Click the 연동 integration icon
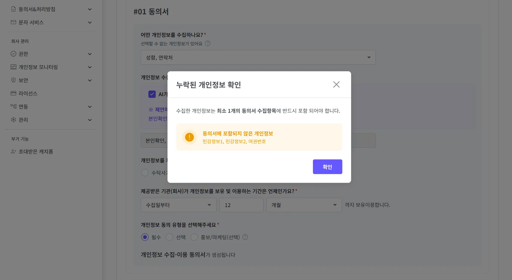Image resolution: width=512 pixels, height=280 pixels. pyautogui.click(x=13, y=107)
